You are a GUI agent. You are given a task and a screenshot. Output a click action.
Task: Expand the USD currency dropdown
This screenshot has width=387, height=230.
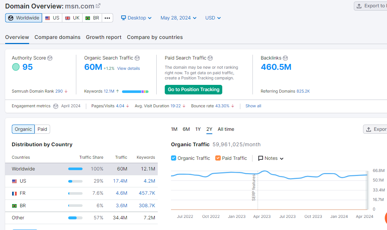(213, 18)
